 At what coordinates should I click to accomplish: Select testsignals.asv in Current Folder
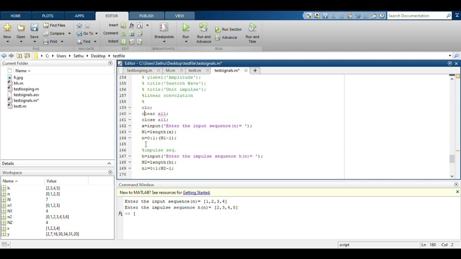26,95
